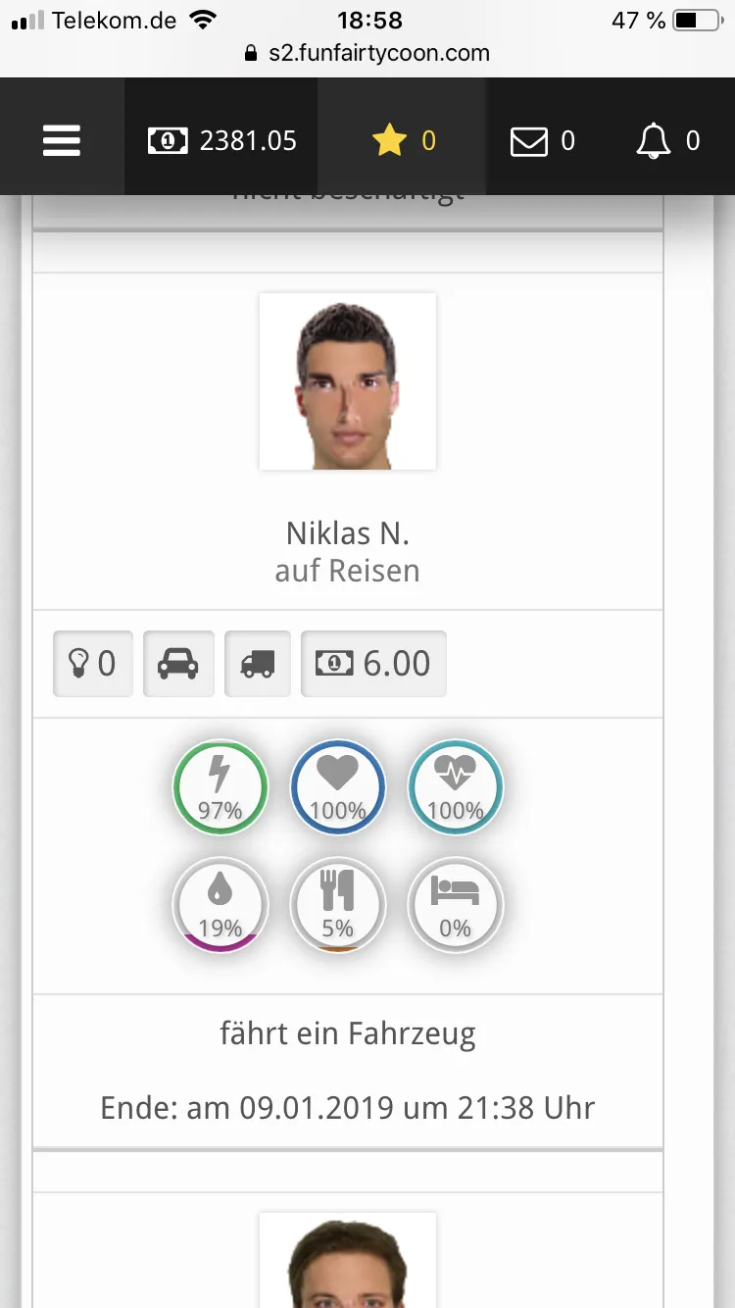Tap the 100% heart mood indicator

[338, 787]
